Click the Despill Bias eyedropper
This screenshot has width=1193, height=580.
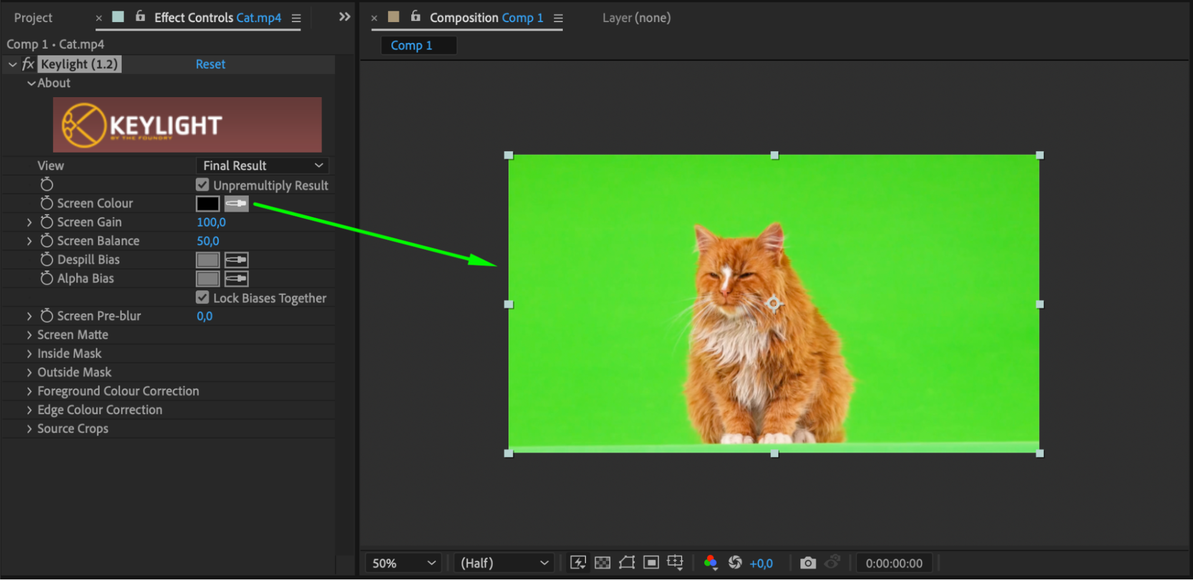pyautogui.click(x=236, y=260)
